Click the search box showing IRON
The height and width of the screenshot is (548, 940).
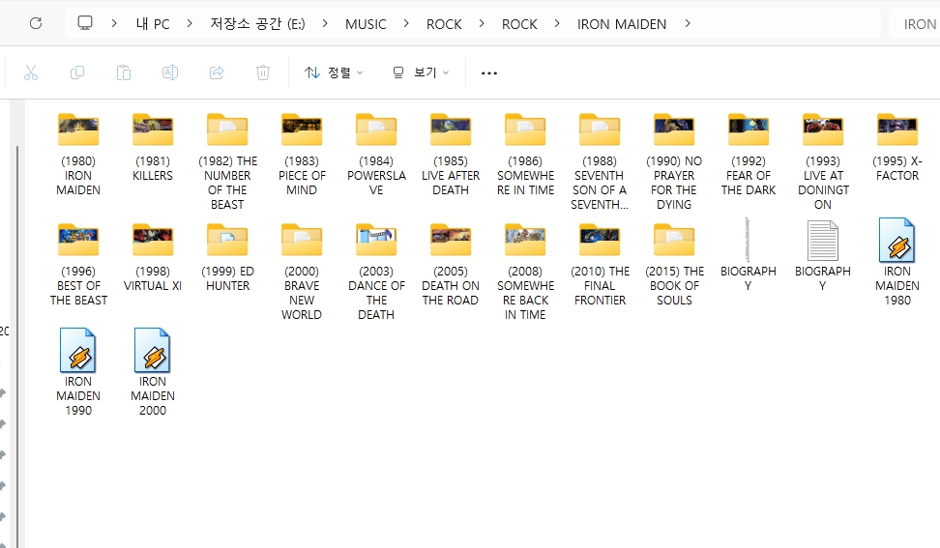917,24
